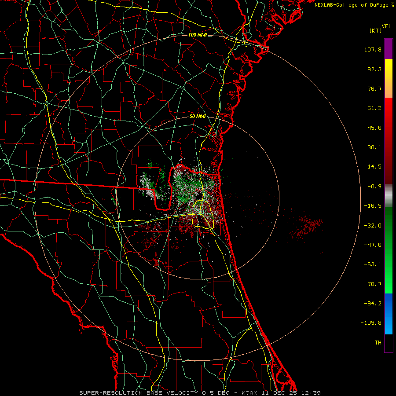Click the [KT] units label
The height and width of the screenshot is (396, 396).
point(376,30)
